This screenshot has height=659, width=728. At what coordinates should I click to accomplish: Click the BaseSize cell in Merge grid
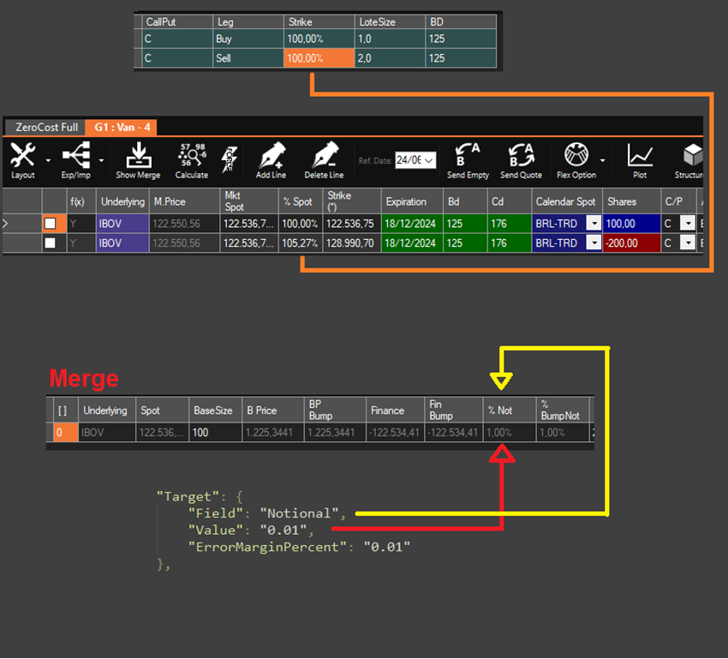212,433
